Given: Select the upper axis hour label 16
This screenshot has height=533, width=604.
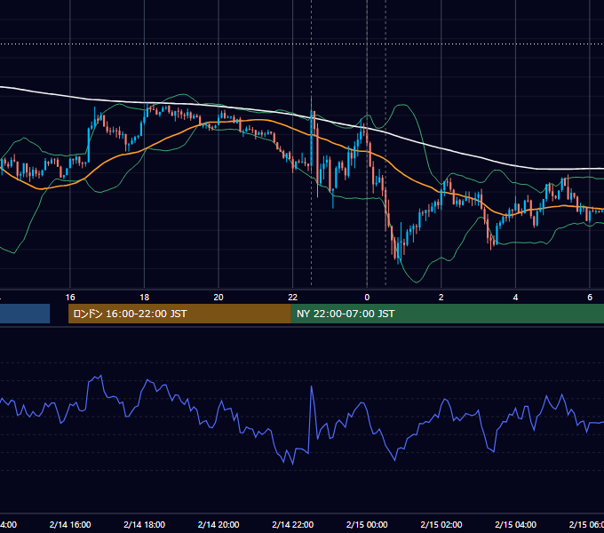Looking at the screenshot, I should point(70,298).
